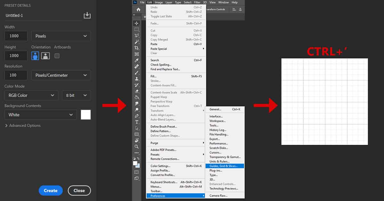This screenshot has width=384, height=201.
Task: Save the document preset icon
Action: coord(87,15)
